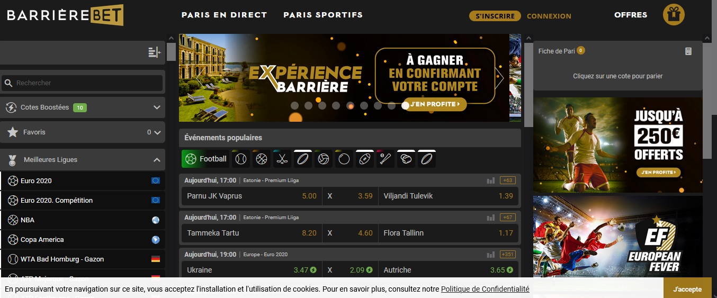The height and width of the screenshot is (298, 717).
Task: Click the Cotes Boostées 10 badge
Action: (x=80, y=108)
